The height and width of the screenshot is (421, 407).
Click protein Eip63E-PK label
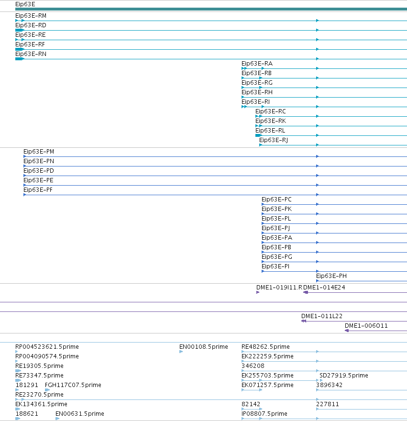point(277,209)
